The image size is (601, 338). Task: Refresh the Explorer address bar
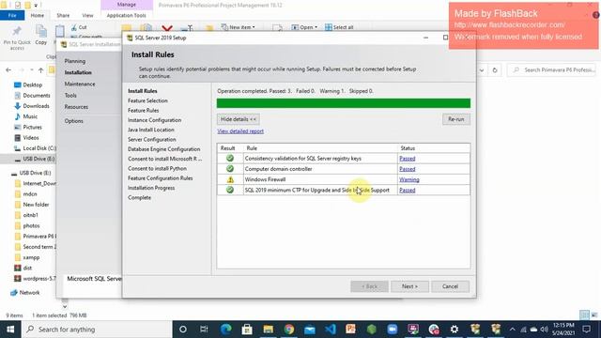coord(495,70)
